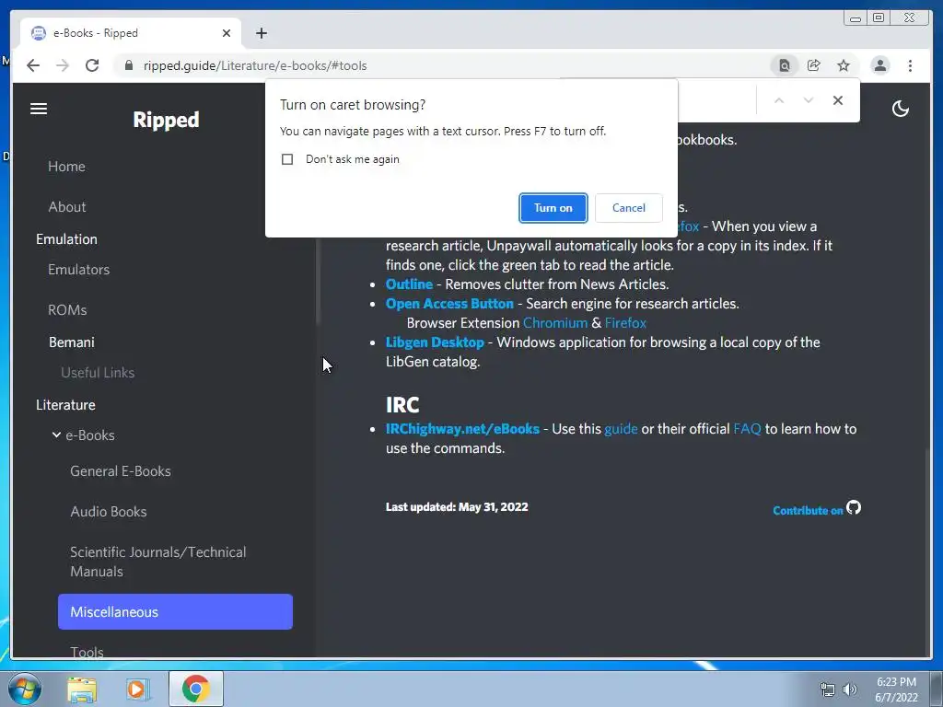Open the Libgen Desktop link
Image resolution: width=943 pixels, height=707 pixels.
point(435,342)
